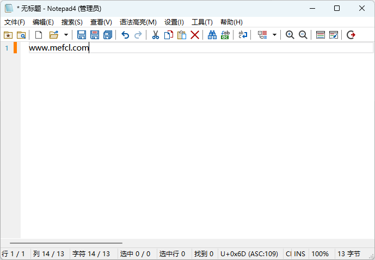Click the 行 1 / 1 status bar field
Viewport: 375px width, 260px height.
click(14, 254)
